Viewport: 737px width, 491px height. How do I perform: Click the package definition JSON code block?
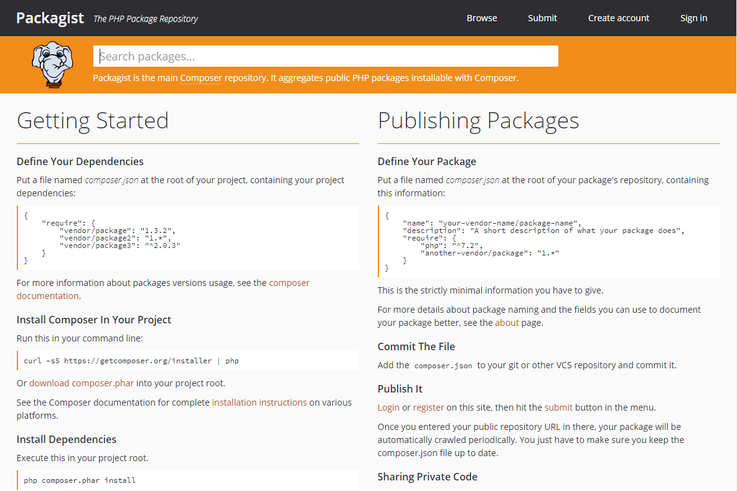coord(549,242)
